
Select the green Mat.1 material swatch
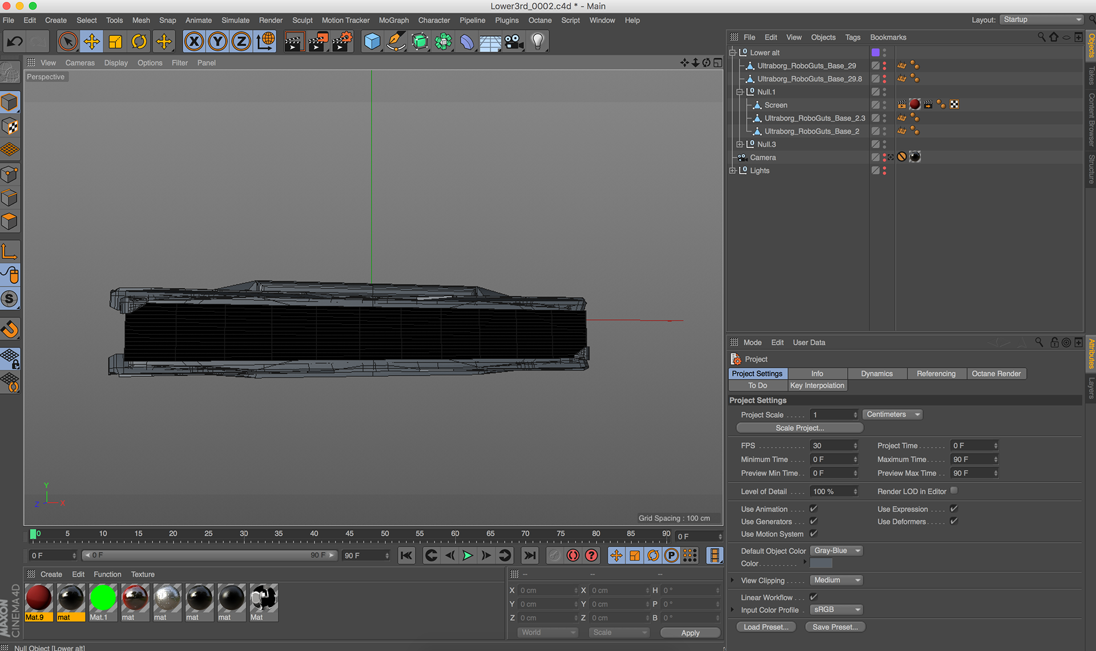coord(103,599)
